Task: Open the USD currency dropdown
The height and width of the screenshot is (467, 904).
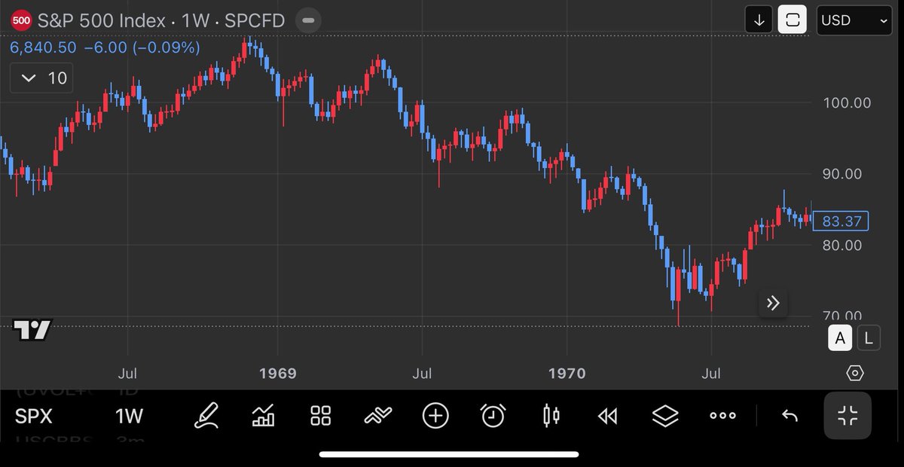Action: tap(854, 20)
